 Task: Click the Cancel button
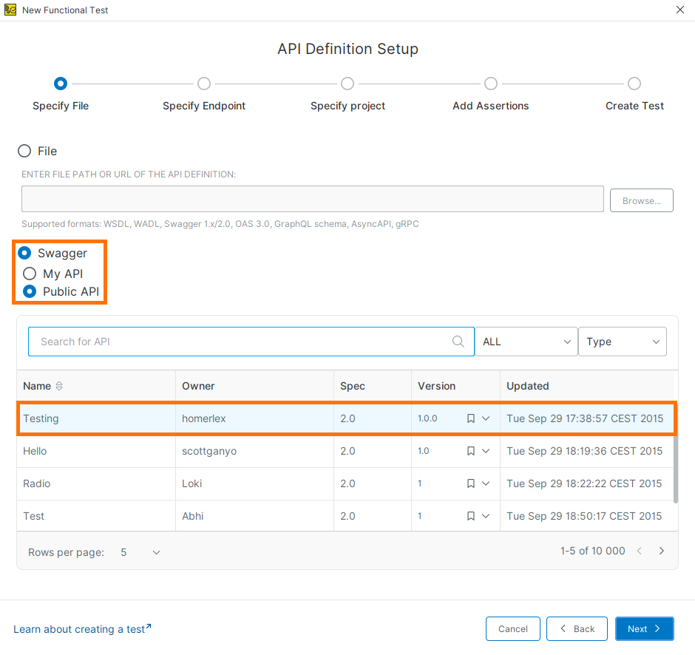[x=513, y=629]
